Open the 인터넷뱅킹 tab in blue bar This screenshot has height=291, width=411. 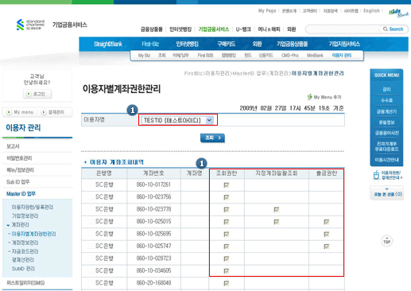point(187,44)
